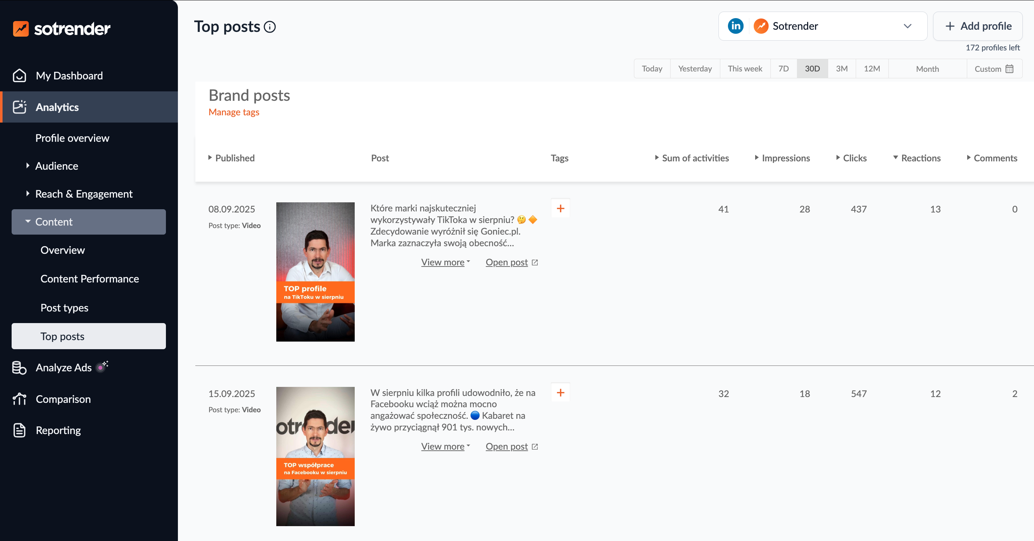Go to Post types page
Viewport: 1034px width, 541px height.
(64, 308)
